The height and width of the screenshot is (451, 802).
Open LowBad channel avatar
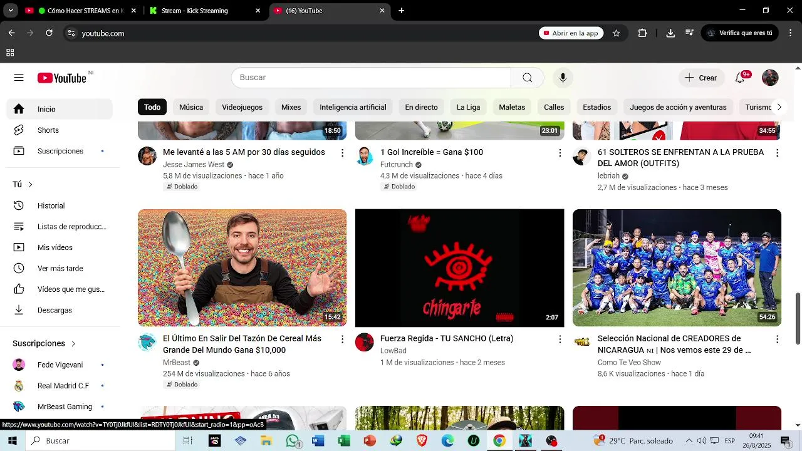[365, 342]
